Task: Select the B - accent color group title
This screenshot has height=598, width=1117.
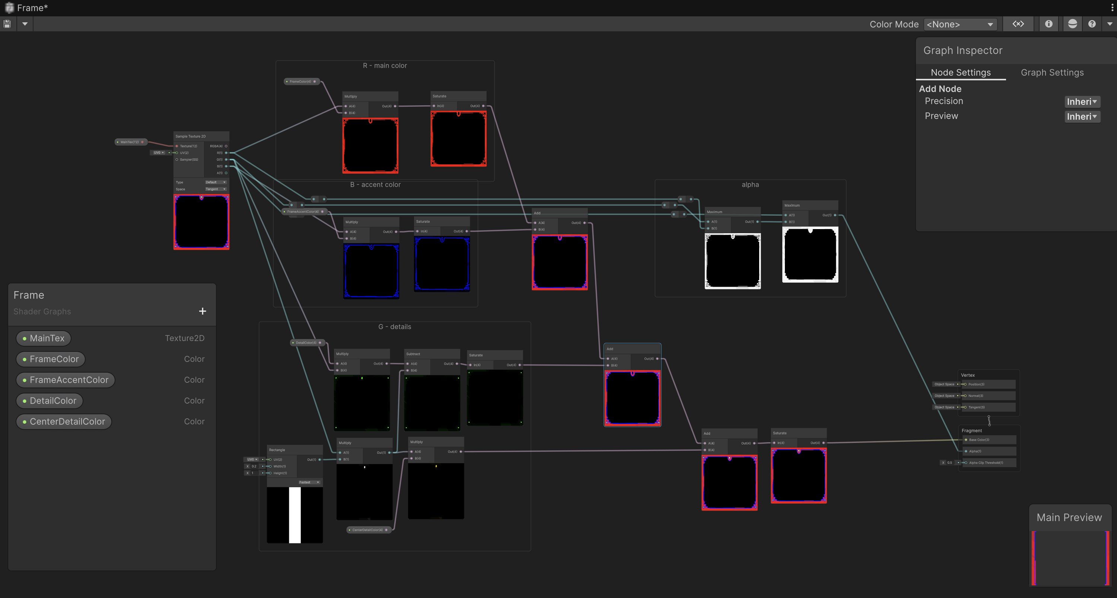Action: (x=376, y=184)
